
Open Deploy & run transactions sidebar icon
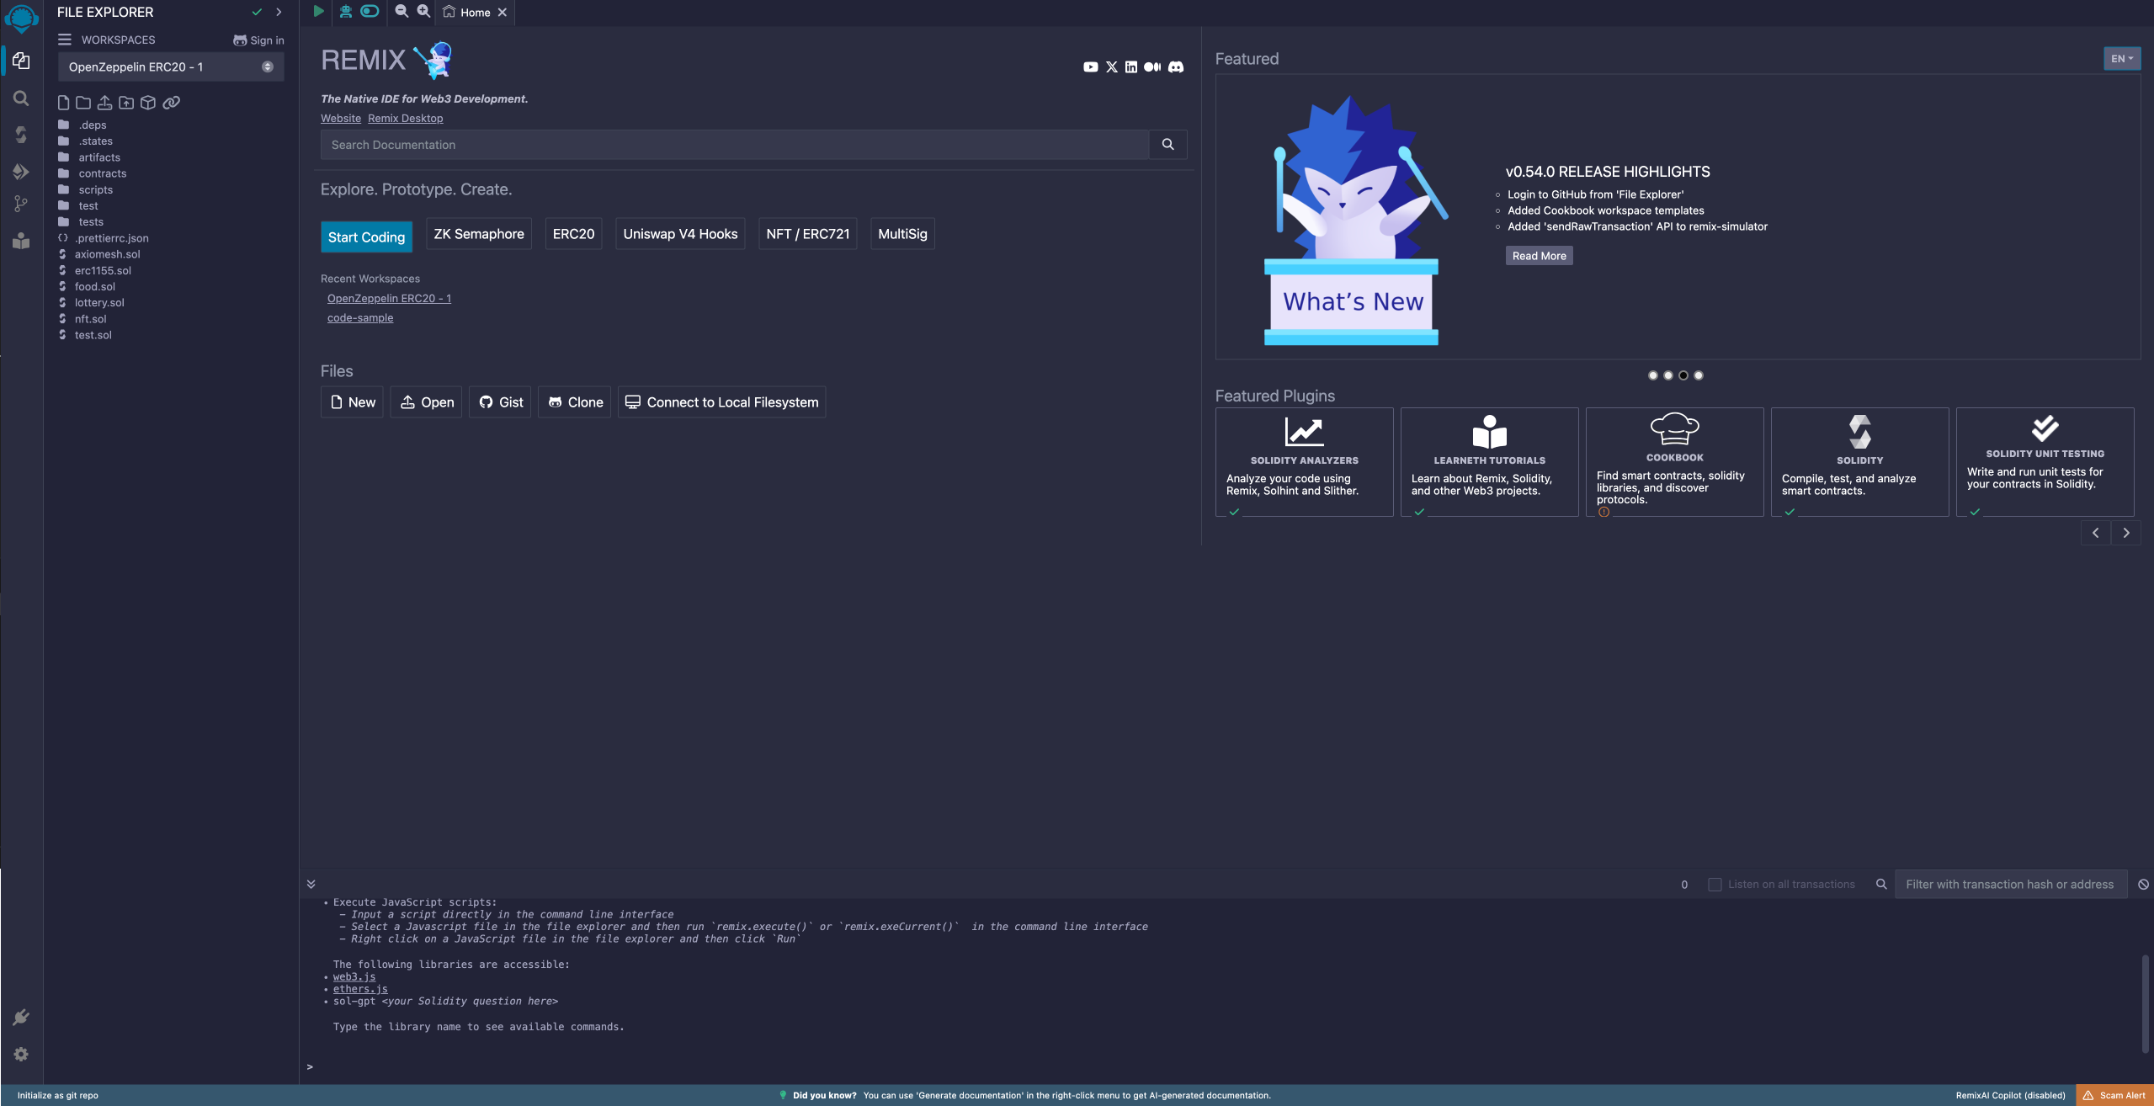(x=21, y=172)
